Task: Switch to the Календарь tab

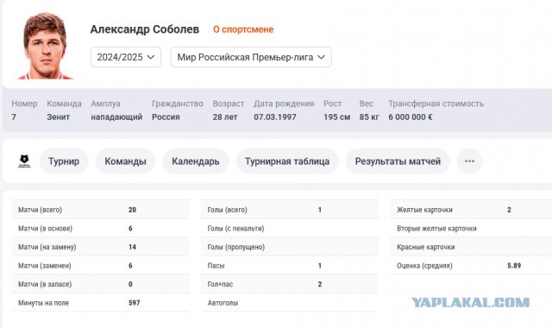Action: [x=196, y=161]
